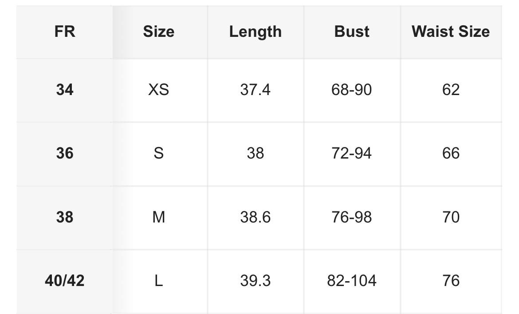Click the FR 36 row label

click(x=65, y=153)
